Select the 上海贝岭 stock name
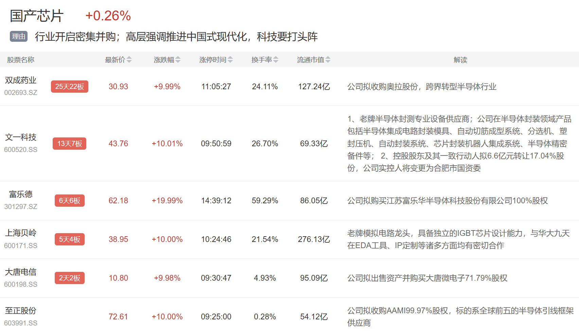This screenshot has width=579, height=336. tap(21, 233)
